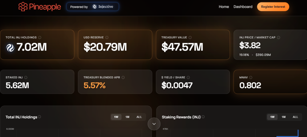Screen dimensions: 307x137
Task: Switch Staking Rewards chart to 1M
Action: pos(284,117)
